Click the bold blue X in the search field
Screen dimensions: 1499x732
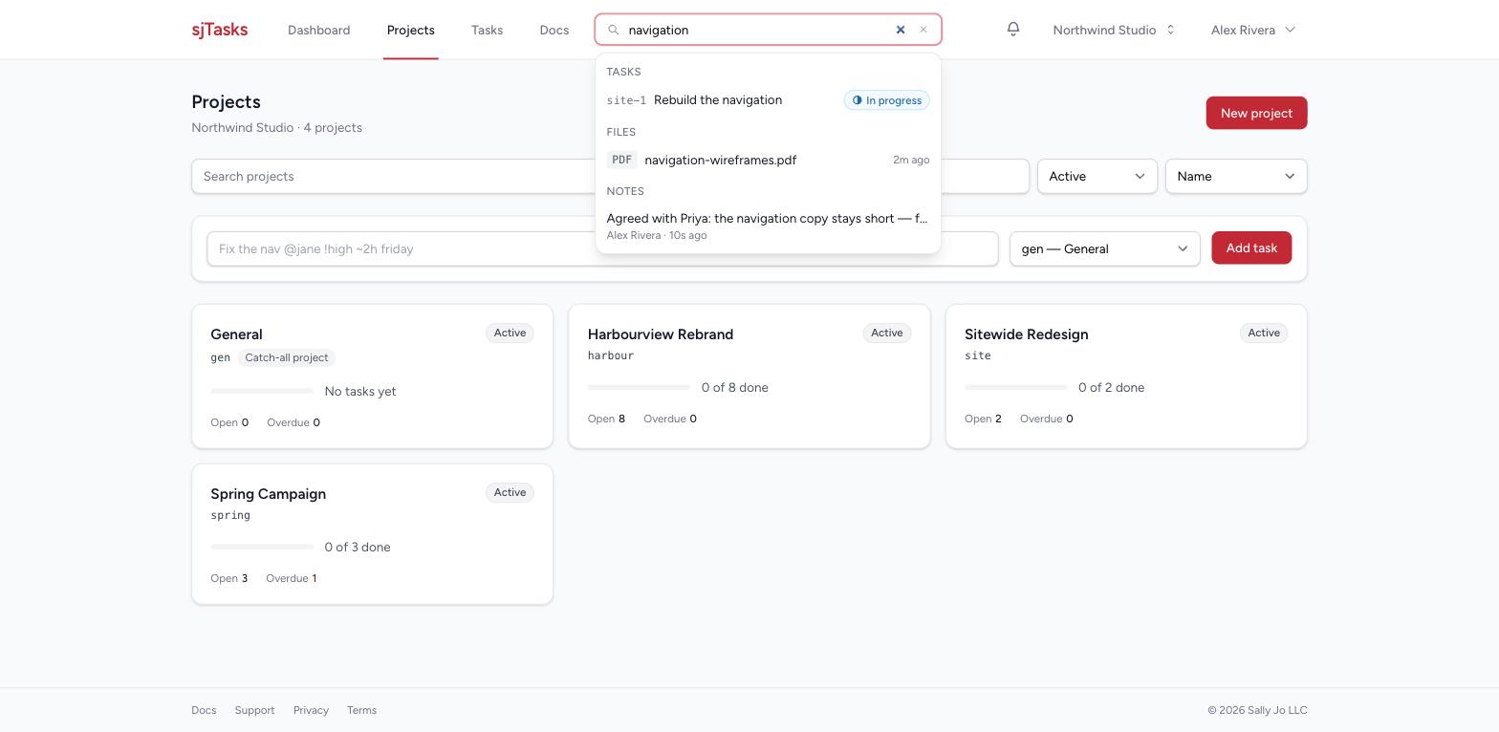click(901, 30)
